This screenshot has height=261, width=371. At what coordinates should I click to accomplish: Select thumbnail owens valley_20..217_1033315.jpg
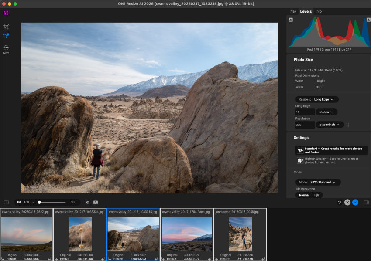(x=133, y=234)
